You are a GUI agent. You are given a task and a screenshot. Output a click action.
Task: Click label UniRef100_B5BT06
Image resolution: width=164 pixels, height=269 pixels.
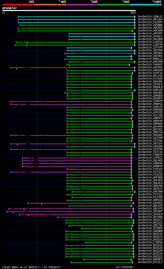[150, 132]
